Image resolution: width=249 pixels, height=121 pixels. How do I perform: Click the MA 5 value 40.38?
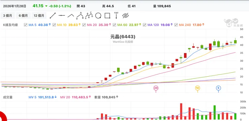point(43,25)
